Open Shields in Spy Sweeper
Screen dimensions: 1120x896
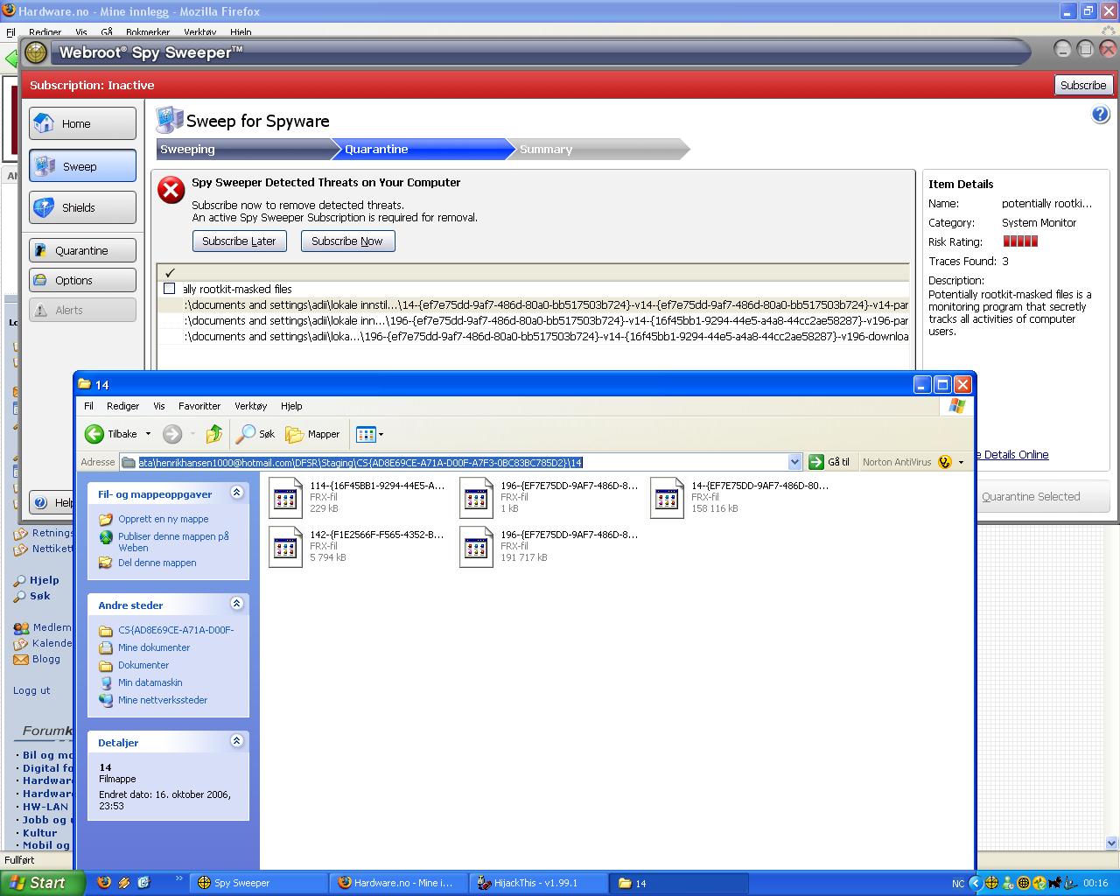[82, 207]
